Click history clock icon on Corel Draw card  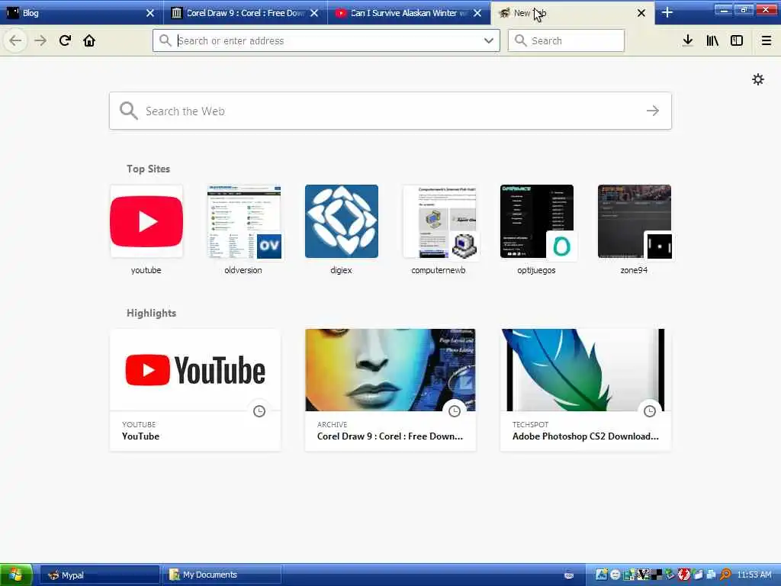tap(455, 411)
